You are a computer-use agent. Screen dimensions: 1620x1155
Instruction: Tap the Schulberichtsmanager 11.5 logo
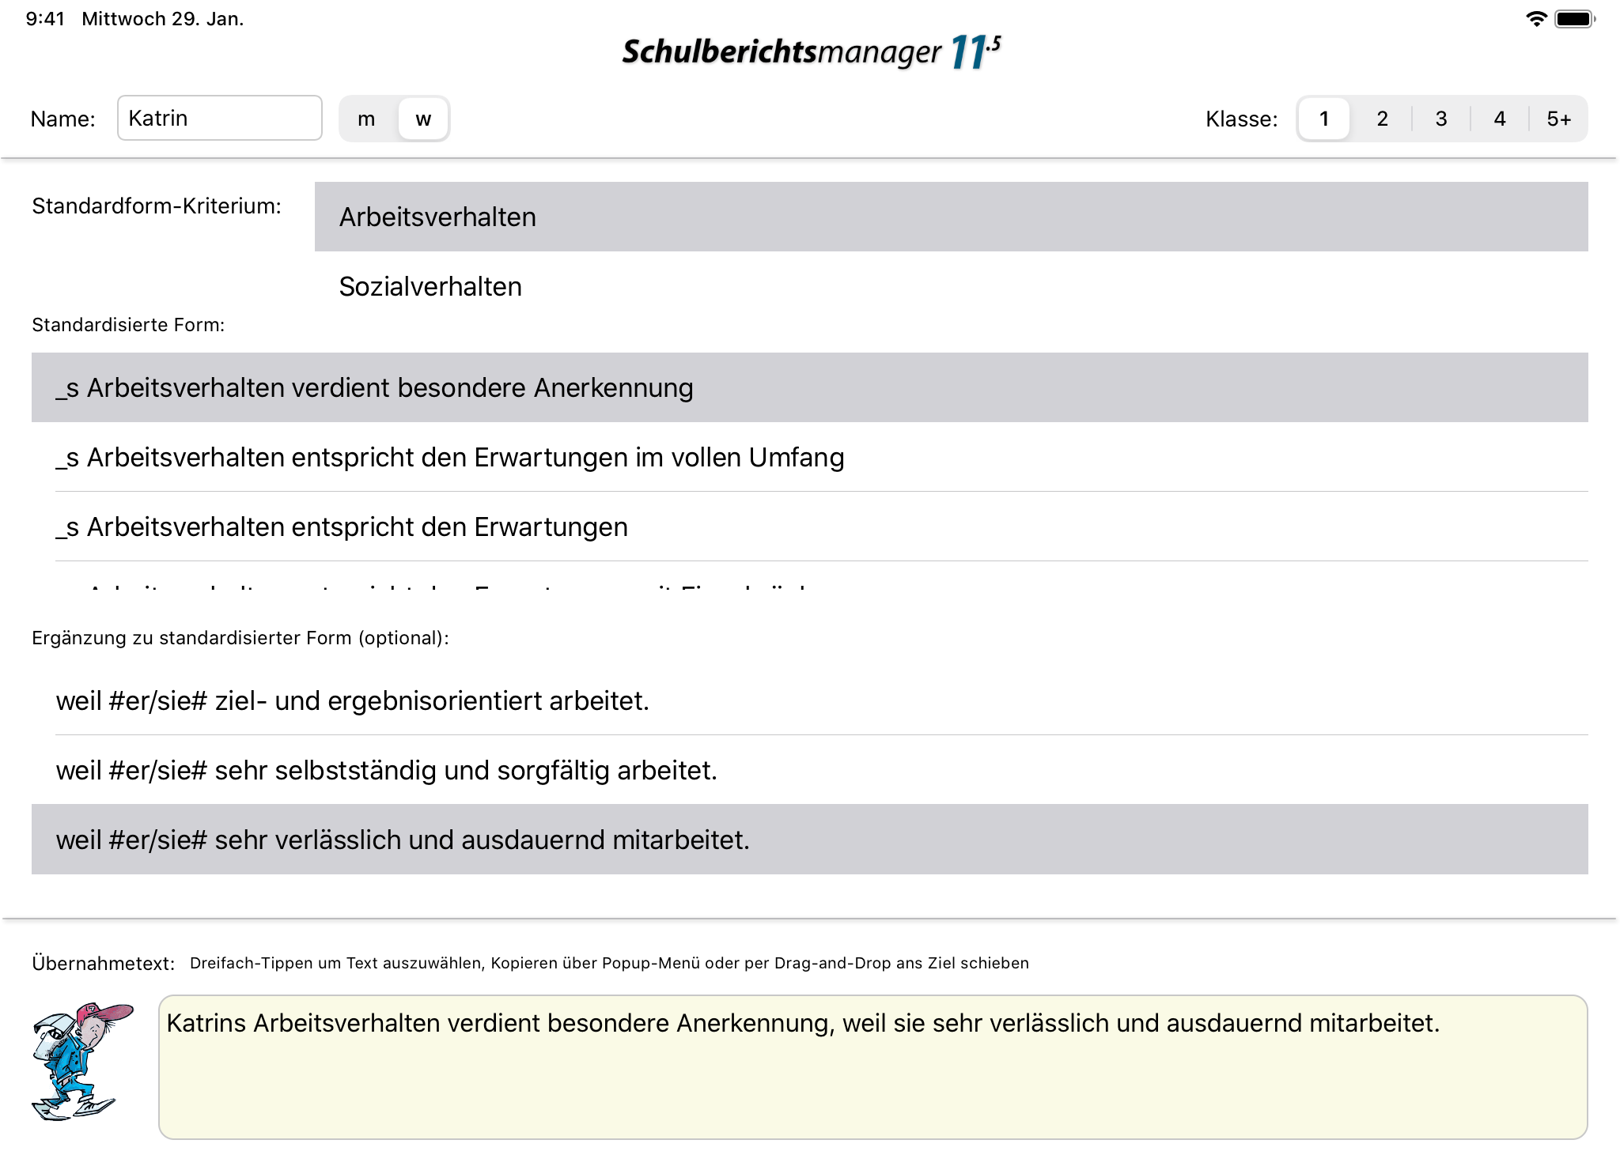point(811,52)
